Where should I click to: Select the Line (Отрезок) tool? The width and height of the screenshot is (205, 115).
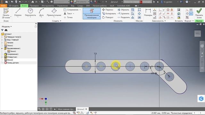pyautogui.click(x=18, y=12)
